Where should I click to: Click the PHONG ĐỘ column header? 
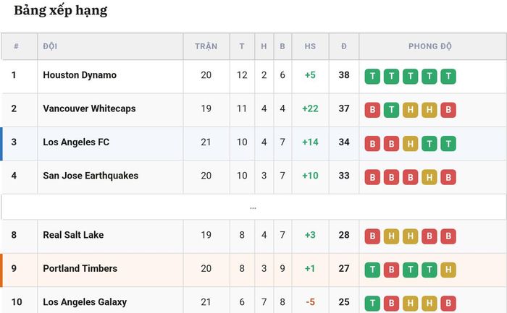pos(430,46)
